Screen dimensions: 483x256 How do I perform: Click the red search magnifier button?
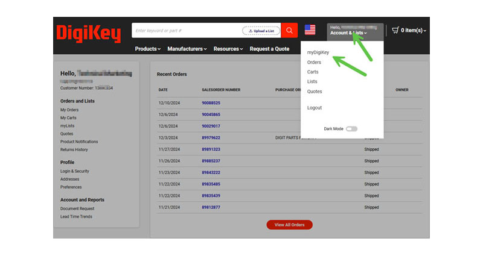click(290, 31)
